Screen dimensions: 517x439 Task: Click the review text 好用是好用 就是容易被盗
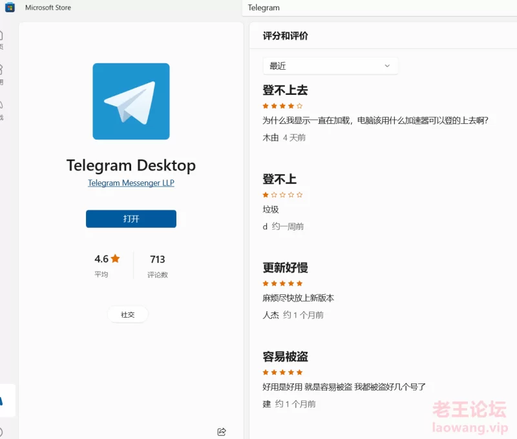pyautogui.click(x=344, y=387)
